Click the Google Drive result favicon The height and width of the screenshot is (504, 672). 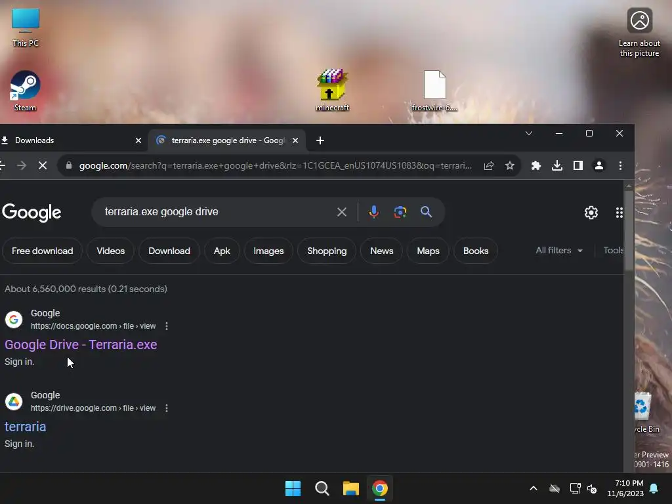(x=14, y=402)
